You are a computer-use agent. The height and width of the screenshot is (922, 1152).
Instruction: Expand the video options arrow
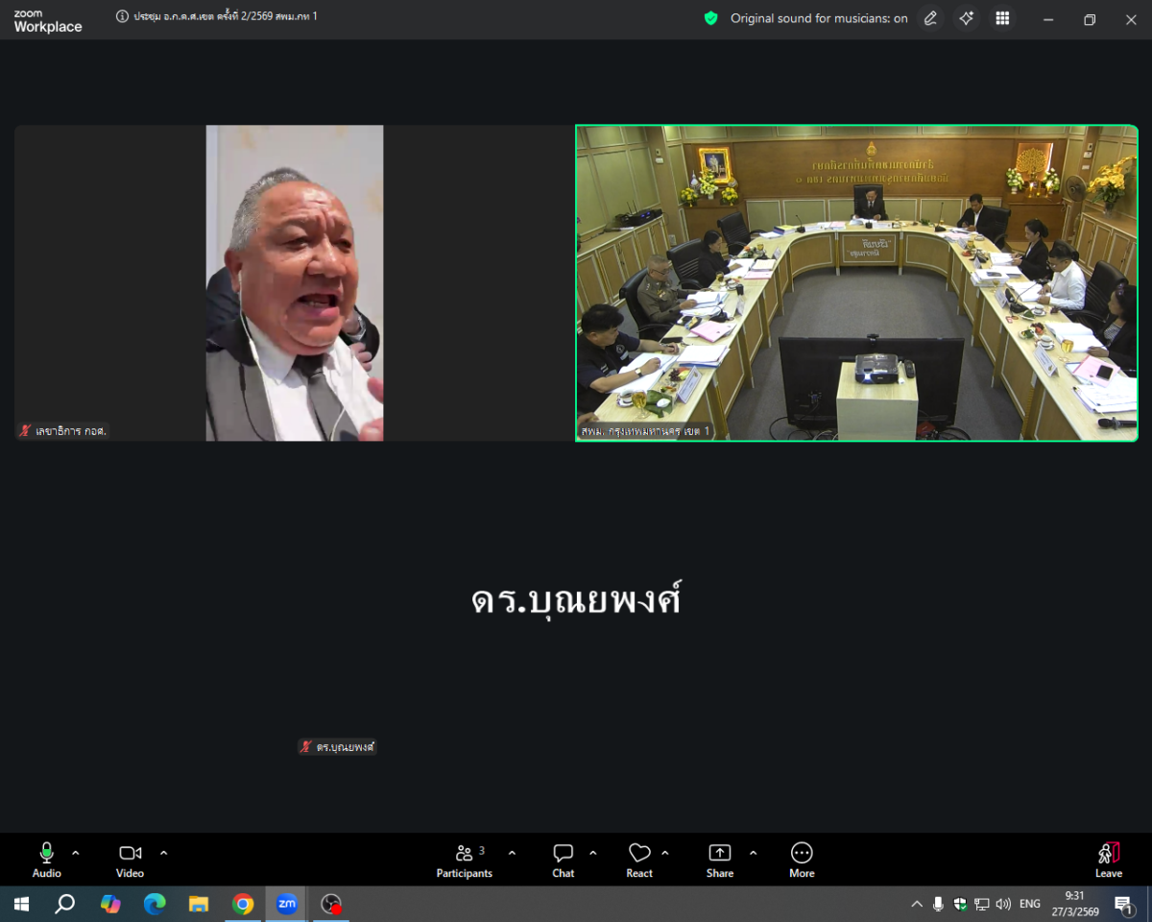[x=163, y=853]
